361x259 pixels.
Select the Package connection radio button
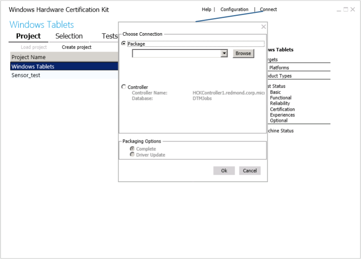[x=124, y=44]
